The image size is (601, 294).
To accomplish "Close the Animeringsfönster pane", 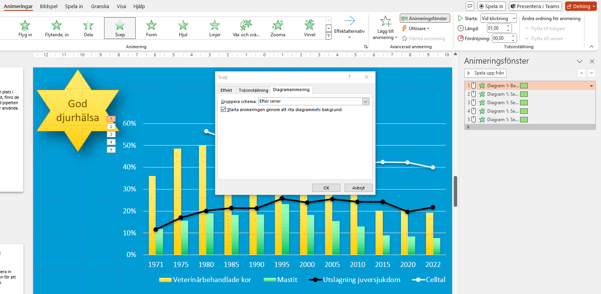I will [x=593, y=61].
